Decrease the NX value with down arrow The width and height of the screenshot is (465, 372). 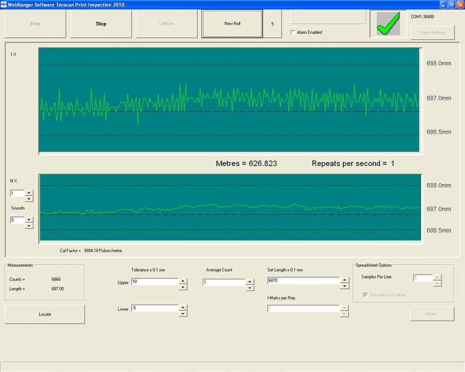pyautogui.click(x=29, y=199)
